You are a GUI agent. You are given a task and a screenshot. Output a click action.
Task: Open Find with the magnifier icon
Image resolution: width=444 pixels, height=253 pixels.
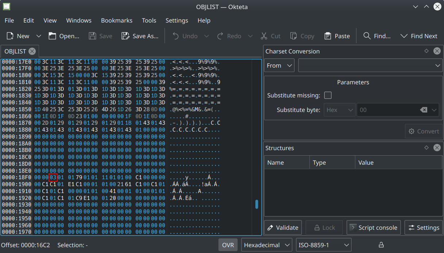pos(367,36)
